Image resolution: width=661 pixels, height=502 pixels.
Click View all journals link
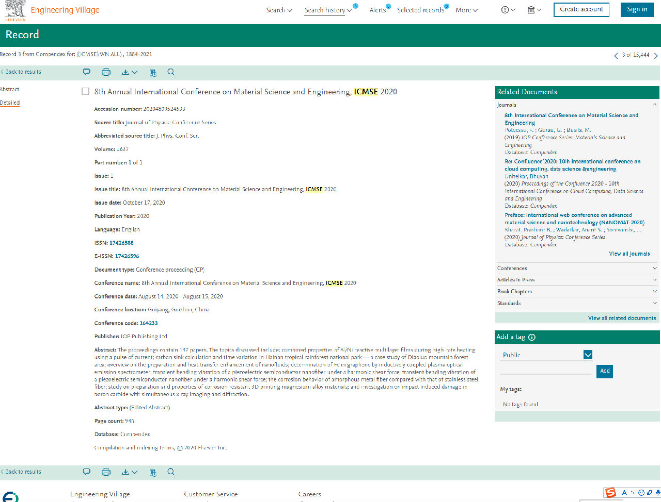[x=629, y=254]
